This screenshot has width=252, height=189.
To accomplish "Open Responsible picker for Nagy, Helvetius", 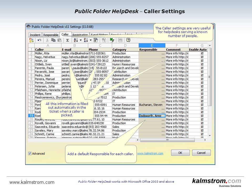I will click(163, 57).
